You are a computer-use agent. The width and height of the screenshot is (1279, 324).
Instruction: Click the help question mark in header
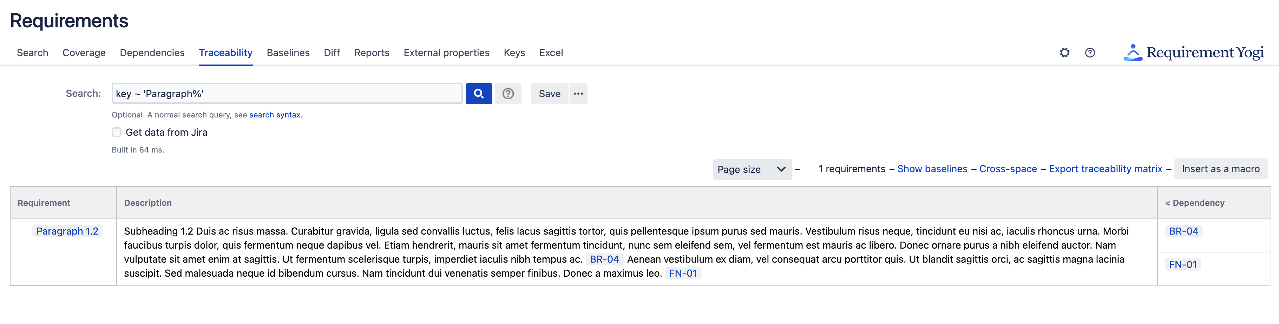pos(1089,53)
